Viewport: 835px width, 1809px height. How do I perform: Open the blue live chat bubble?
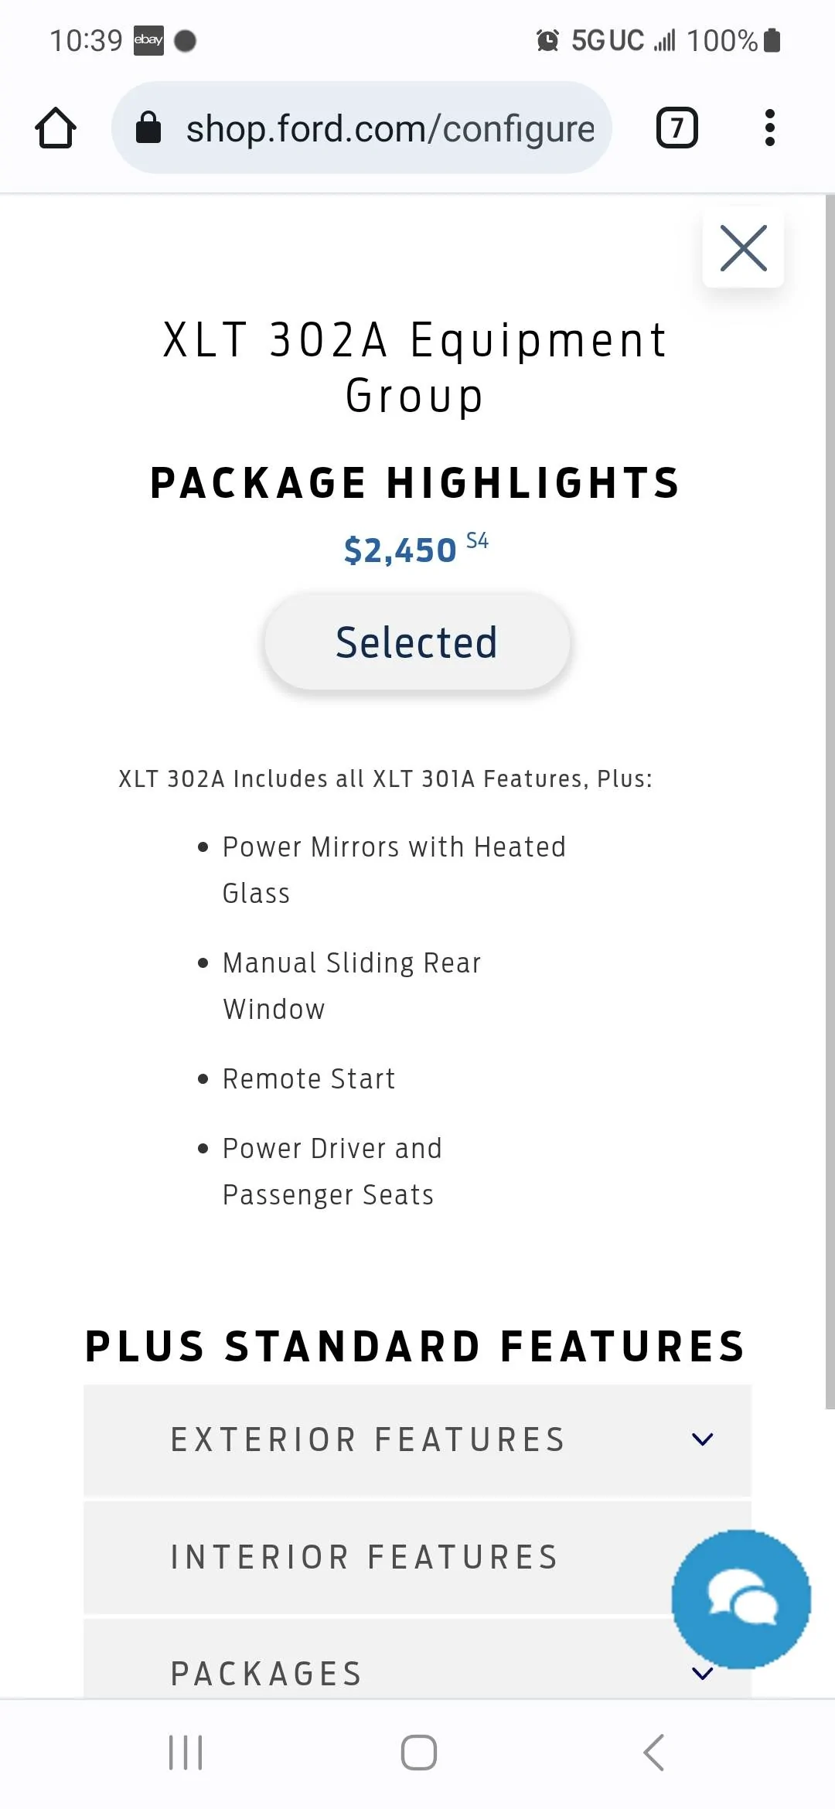click(741, 1599)
